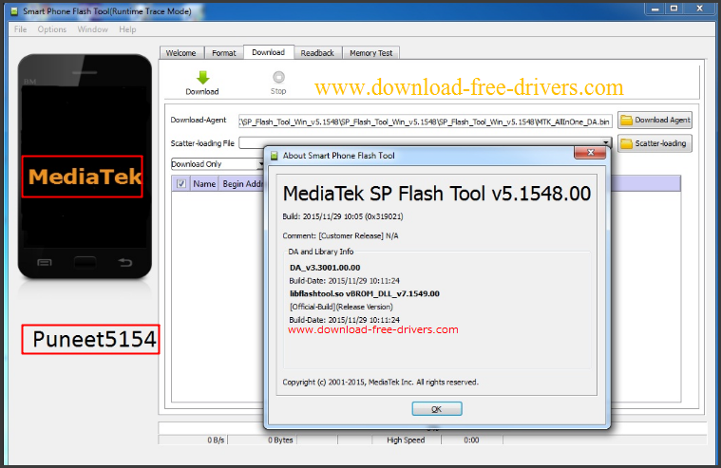Image resolution: width=721 pixels, height=468 pixels.
Task: Switch to the Readback tab
Action: 317,53
